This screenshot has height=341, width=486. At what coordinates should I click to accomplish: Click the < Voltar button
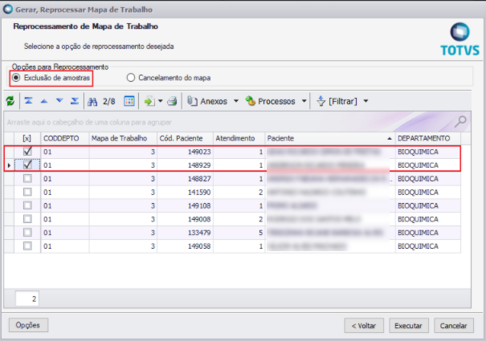point(364,326)
